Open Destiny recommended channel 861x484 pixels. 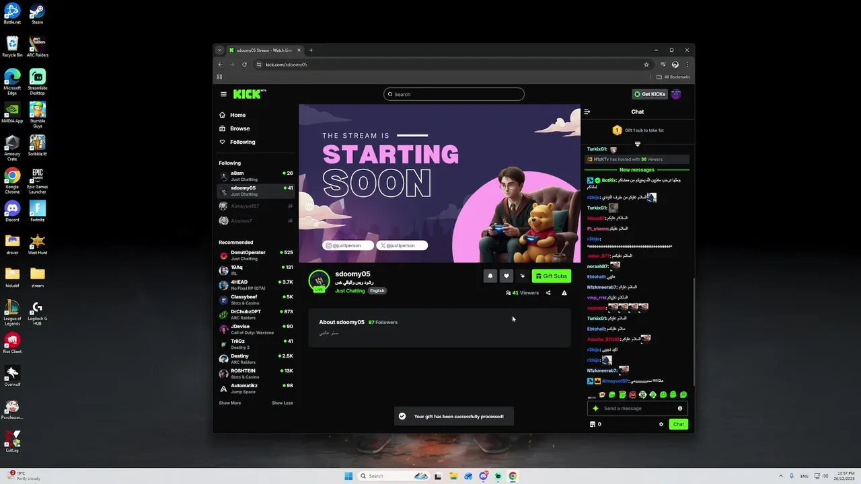256,359
